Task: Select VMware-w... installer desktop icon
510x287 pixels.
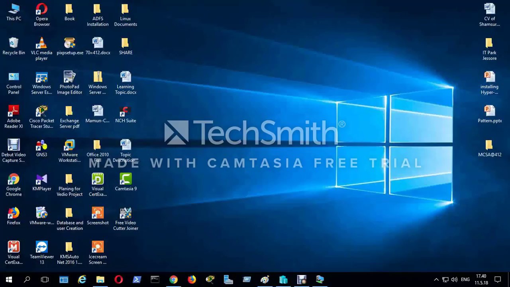Action: coord(41,216)
